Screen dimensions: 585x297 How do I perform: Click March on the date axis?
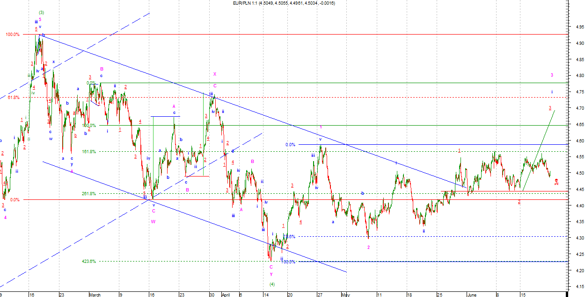tap(95, 295)
